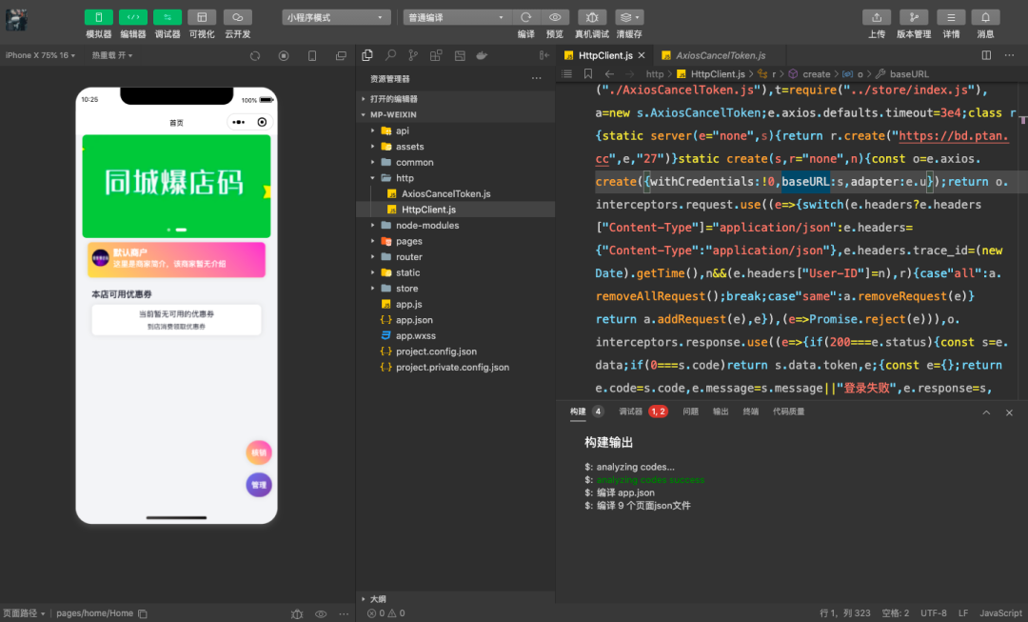Click the preview (预览) eye icon
1028x622 pixels.
pos(555,18)
